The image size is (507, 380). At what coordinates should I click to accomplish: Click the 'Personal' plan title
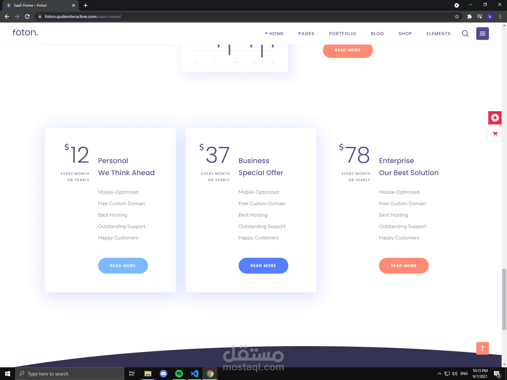pos(113,161)
